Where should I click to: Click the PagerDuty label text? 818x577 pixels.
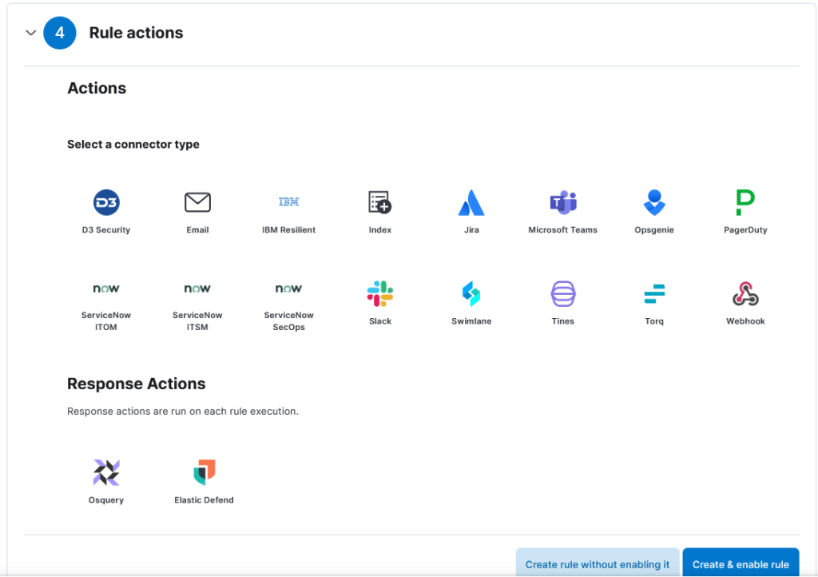pos(745,230)
